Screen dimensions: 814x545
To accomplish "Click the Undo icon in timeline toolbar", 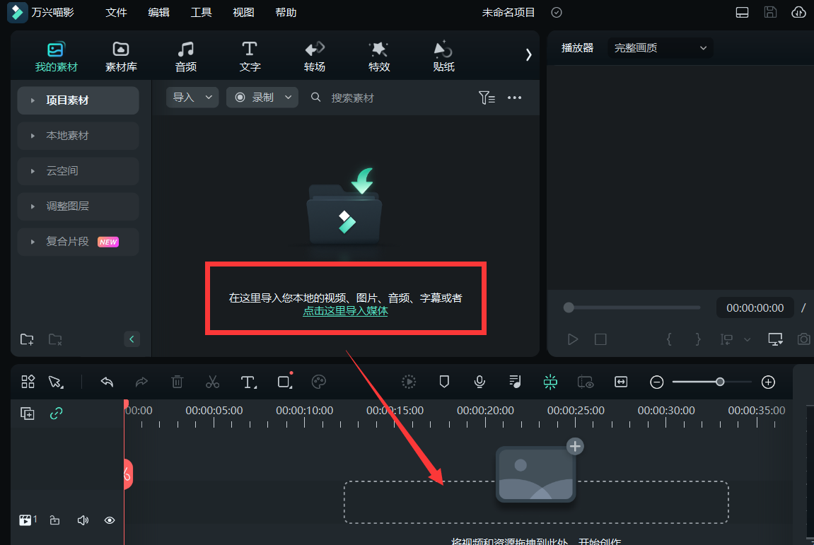I will pos(107,382).
